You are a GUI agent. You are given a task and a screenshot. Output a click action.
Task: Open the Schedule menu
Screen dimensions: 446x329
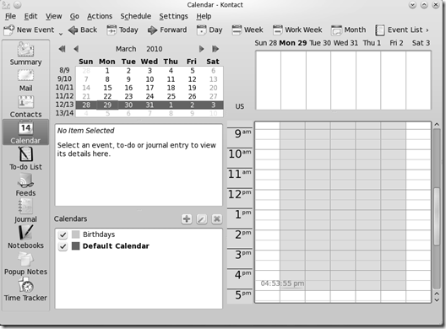point(136,16)
